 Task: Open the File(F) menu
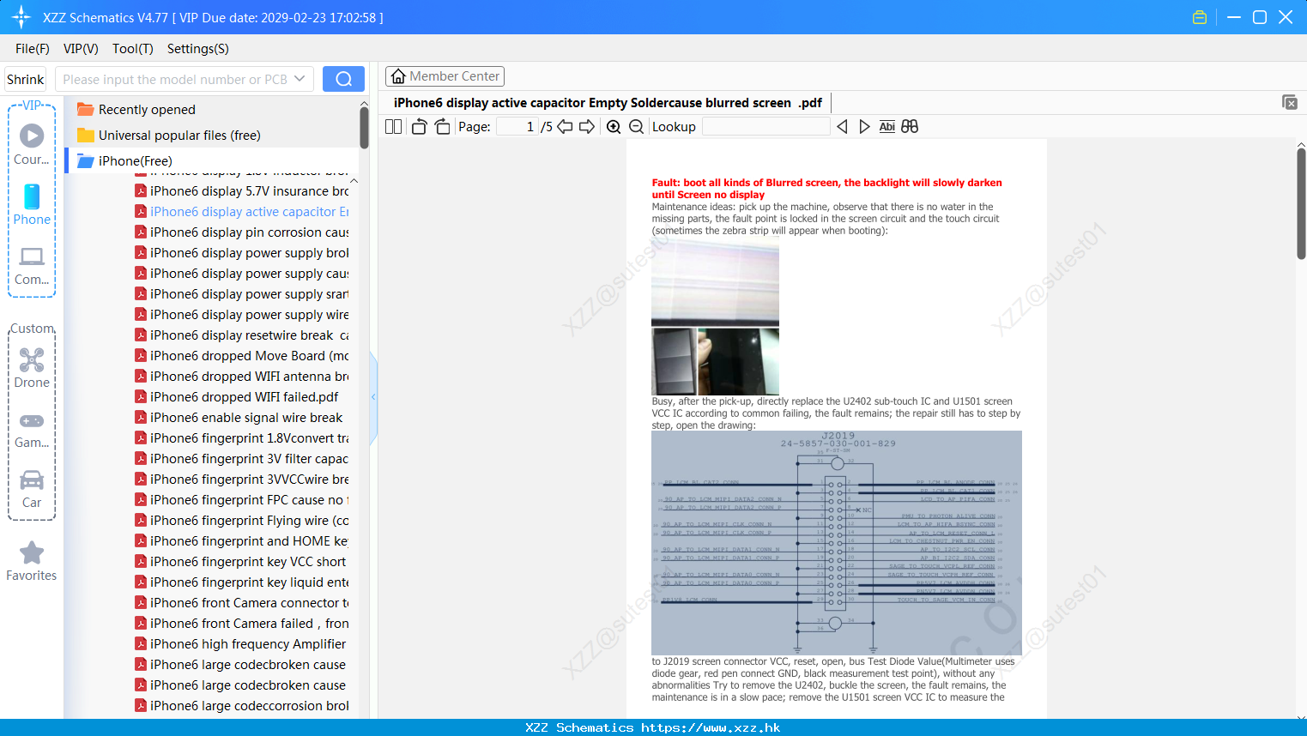pyautogui.click(x=33, y=49)
